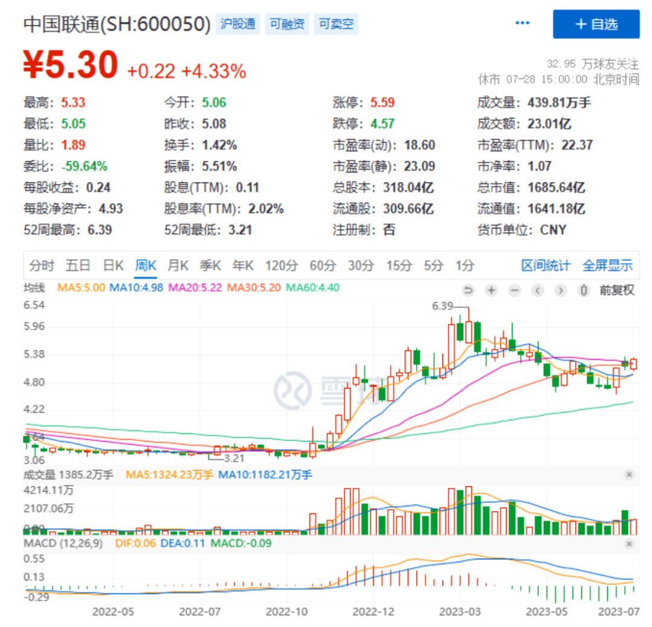Add stock with the 自选 button
The width and height of the screenshot is (652, 627).
click(596, 24)
